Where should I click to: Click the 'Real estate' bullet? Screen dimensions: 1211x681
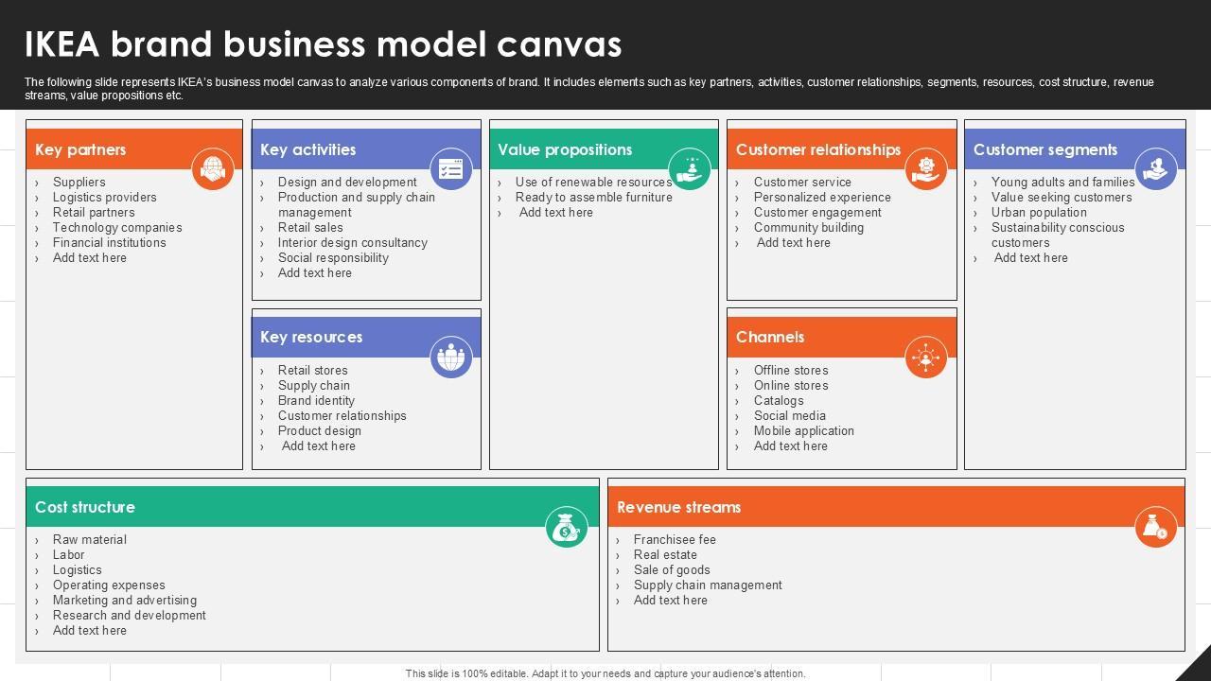[665, 554]
